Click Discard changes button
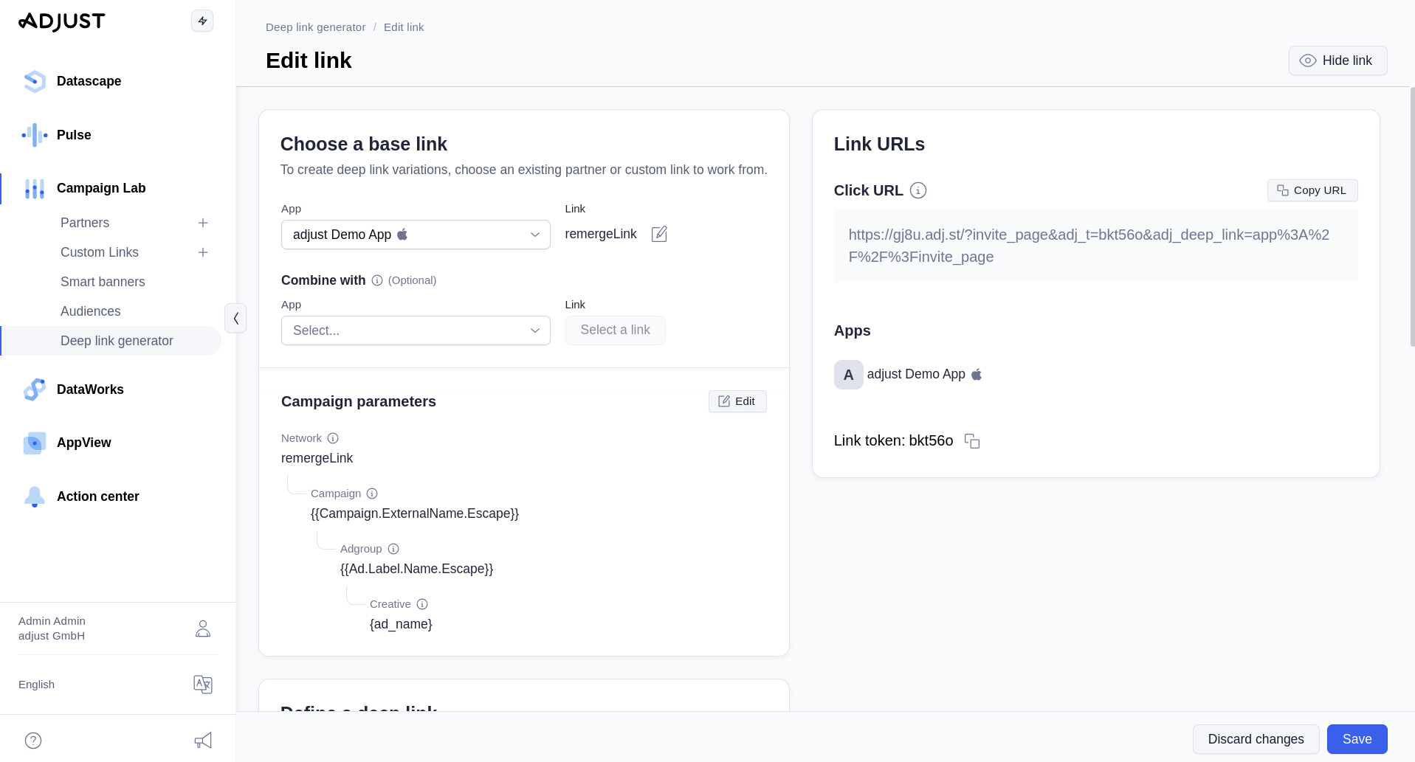 pos(1256,739)
